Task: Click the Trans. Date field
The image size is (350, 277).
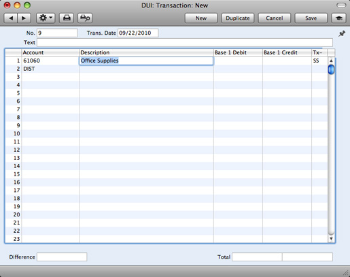Action: [x=138, y=33]
